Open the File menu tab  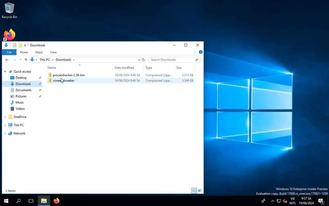9,52
